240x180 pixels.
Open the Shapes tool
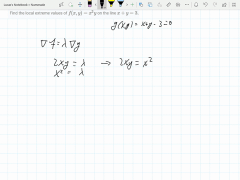click(x=141, y=4)
